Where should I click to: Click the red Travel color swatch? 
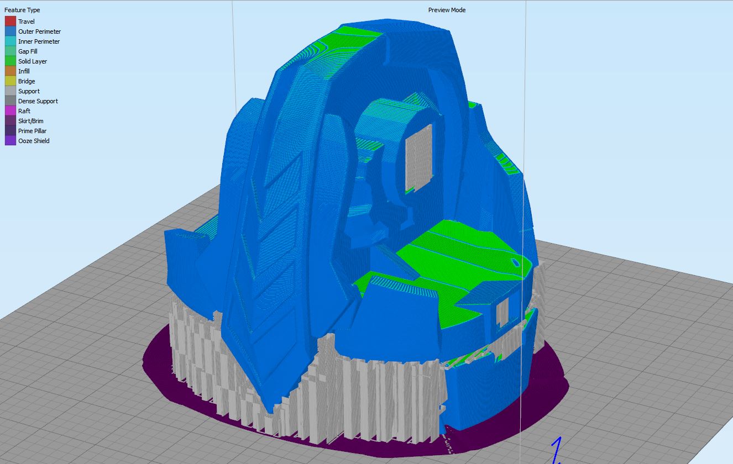10,22
